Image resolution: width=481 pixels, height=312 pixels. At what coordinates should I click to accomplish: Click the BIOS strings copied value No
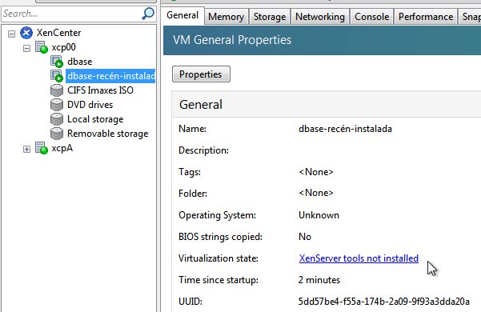coord(305,237)
